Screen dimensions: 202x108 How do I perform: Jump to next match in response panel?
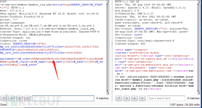[142, 98]
